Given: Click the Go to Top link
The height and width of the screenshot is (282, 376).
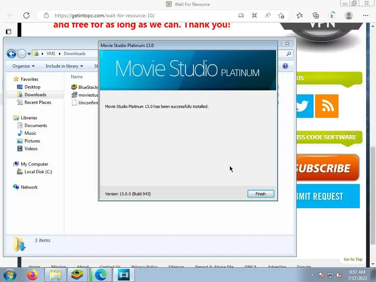Looking at the screenshot, I should click(x=353, y=259).
